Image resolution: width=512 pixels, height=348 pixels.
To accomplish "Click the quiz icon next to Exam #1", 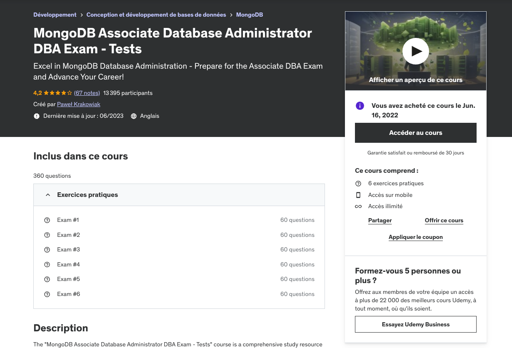I will (47, 220).
